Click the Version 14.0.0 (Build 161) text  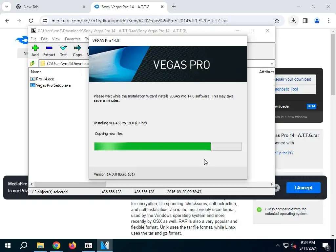114,174
